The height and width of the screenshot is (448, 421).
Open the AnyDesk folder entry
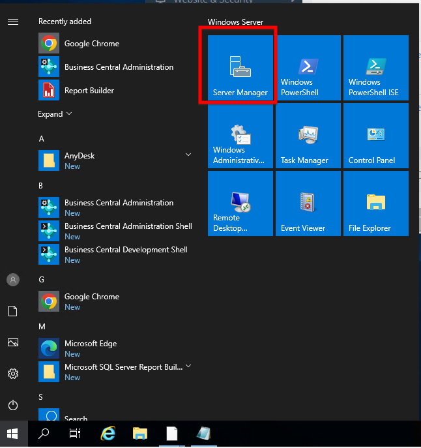(x=115, y=160)
